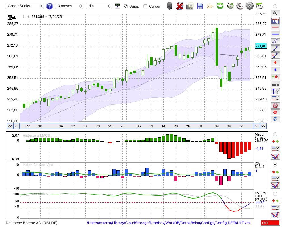Click the green dollar refresh icon
Screen dimensions: 284x227
[x=230, y=6]
